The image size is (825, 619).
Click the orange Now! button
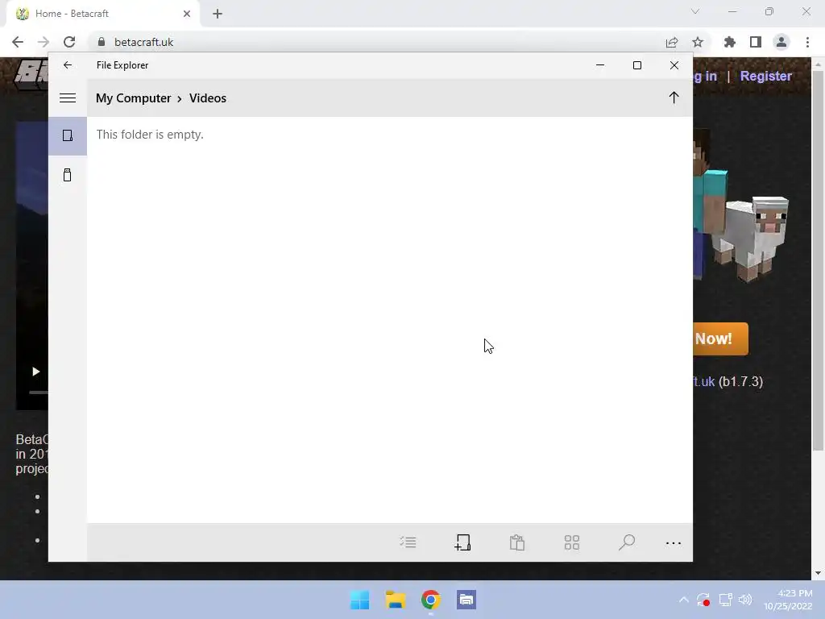[x=720, y=339]
